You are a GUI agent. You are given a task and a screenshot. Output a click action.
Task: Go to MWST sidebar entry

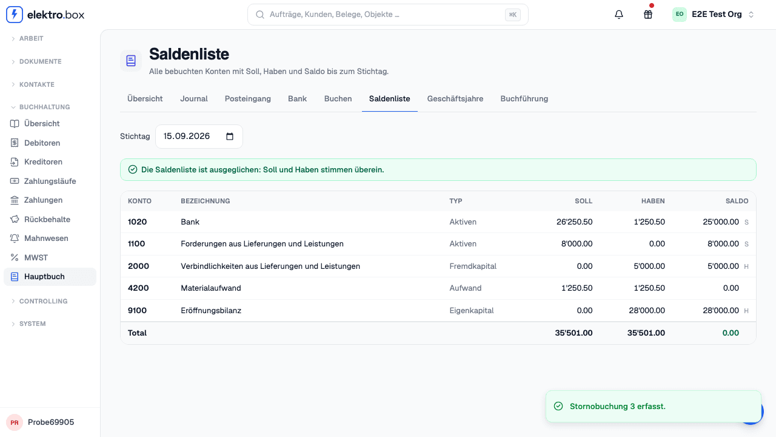click(50, 258)
